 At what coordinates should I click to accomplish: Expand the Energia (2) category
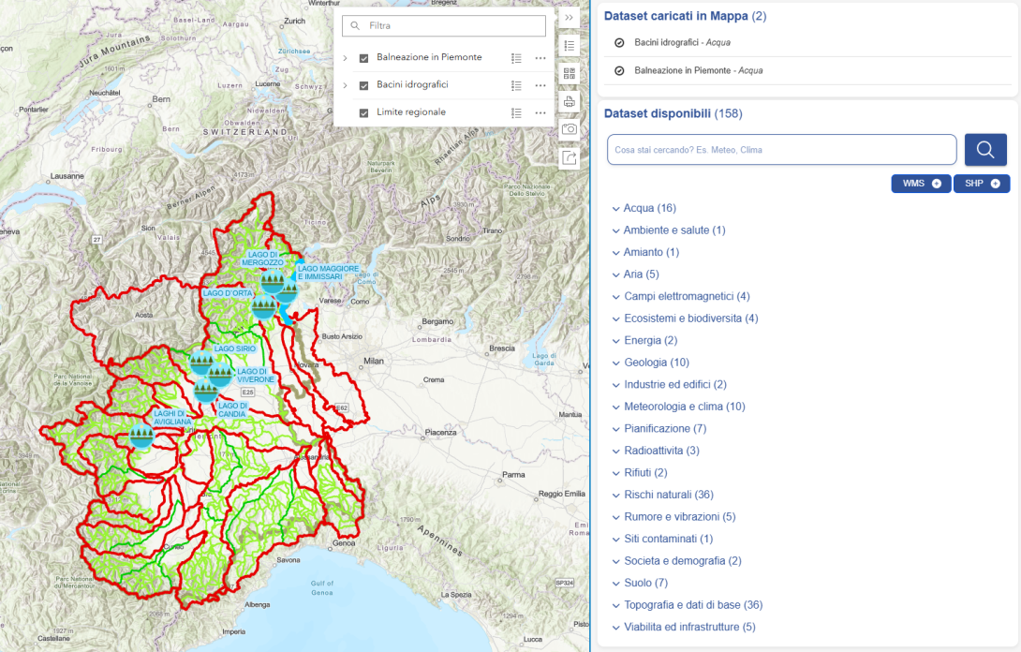click(644, 341)
